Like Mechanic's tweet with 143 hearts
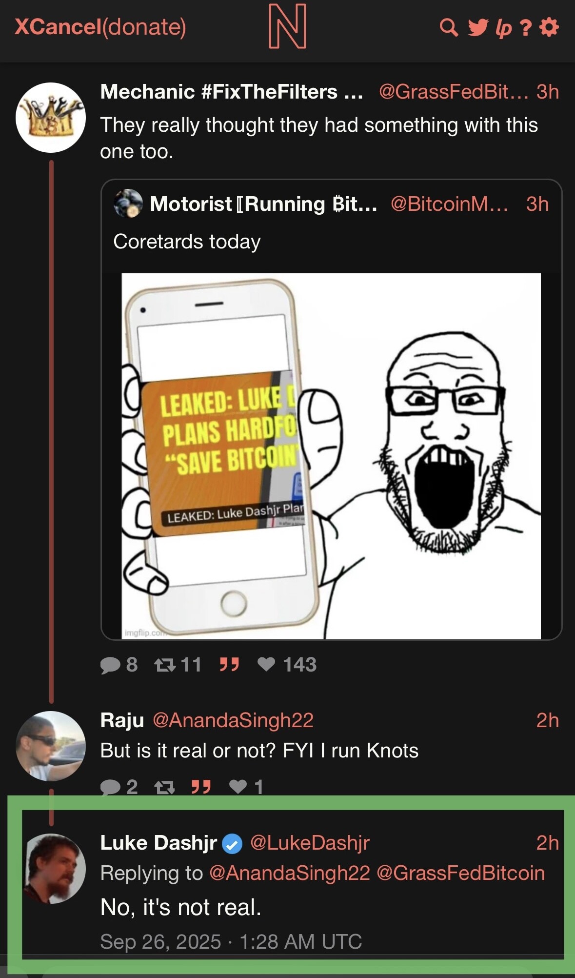Screen dimensions: 575x978 (266, 664)
